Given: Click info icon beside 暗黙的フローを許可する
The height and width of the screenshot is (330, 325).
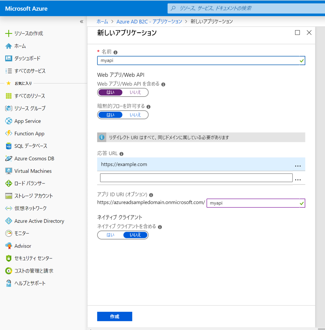Looking at the screenshot, I should 149,107.
